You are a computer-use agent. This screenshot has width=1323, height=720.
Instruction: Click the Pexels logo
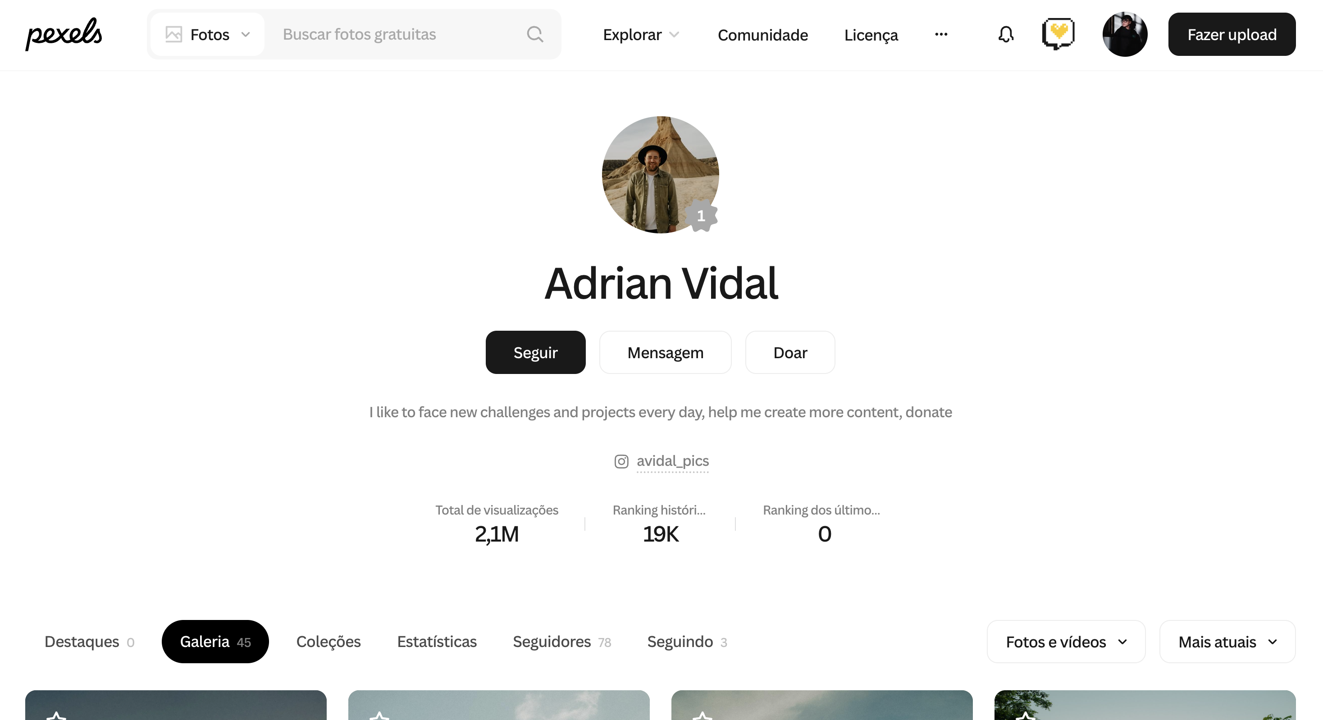[64, 34]
